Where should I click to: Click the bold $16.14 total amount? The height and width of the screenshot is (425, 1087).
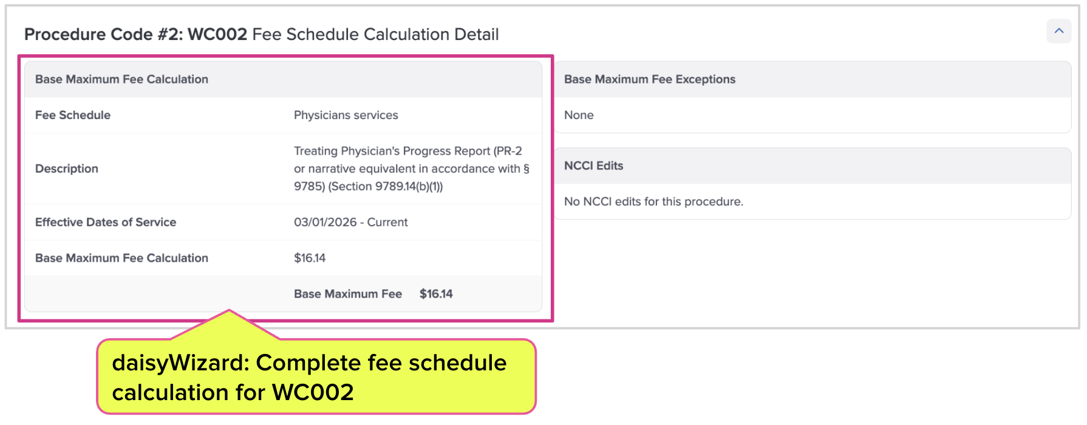click(x=436, y=294)
